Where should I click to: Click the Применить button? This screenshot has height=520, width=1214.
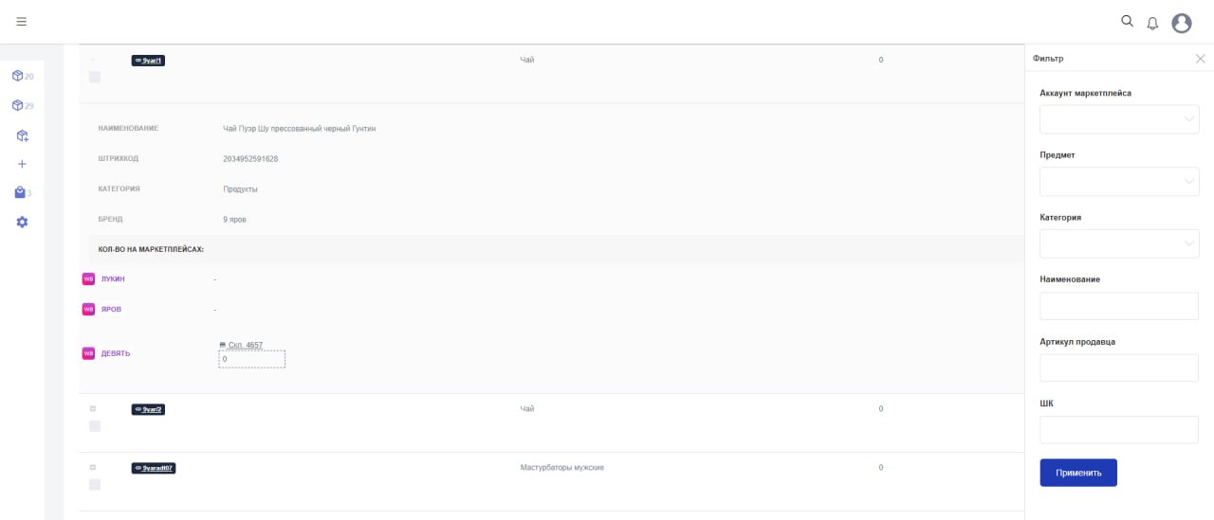(x=1078, y=473)
